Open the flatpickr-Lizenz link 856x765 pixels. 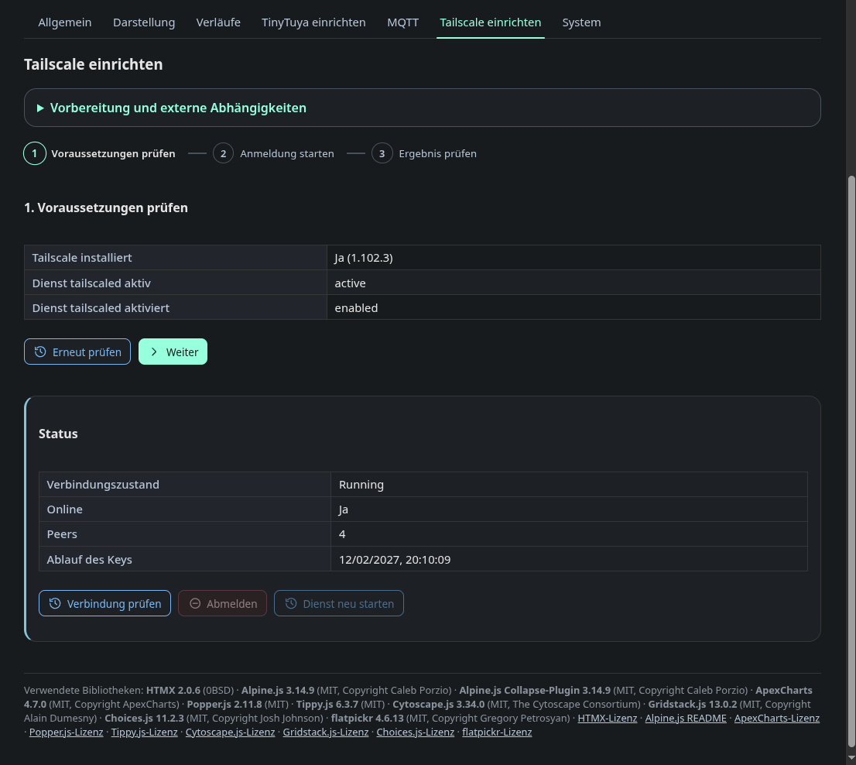click(497, 732)
